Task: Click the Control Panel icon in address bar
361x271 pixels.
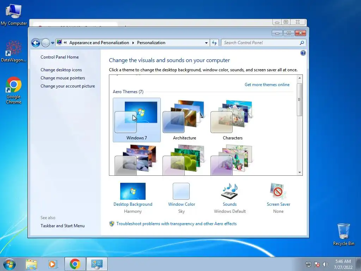Action: tap(59, 42)
